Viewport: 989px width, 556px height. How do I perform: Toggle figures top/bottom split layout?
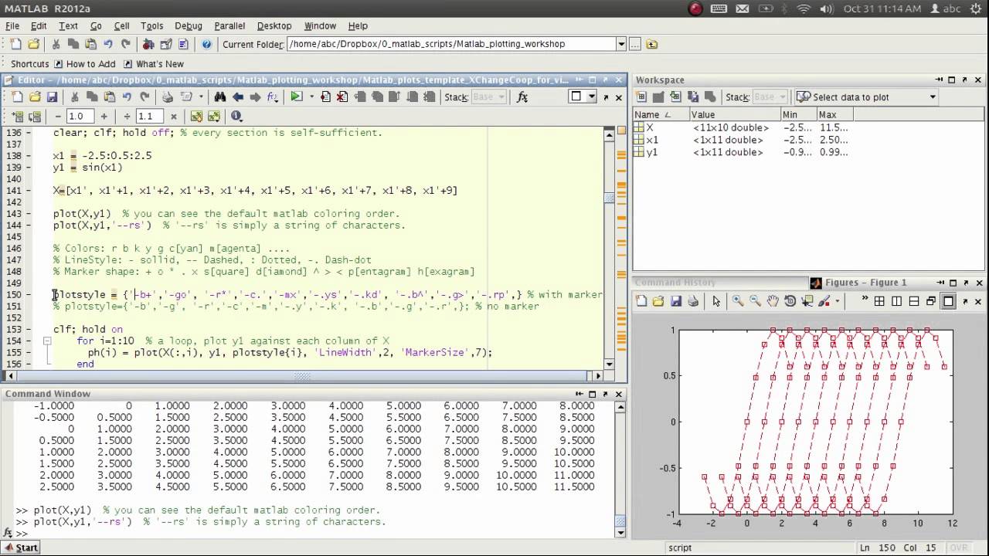pyautogui.click(x=913, y=301)
